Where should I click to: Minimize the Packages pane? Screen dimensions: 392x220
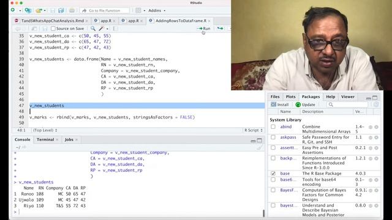369,98
